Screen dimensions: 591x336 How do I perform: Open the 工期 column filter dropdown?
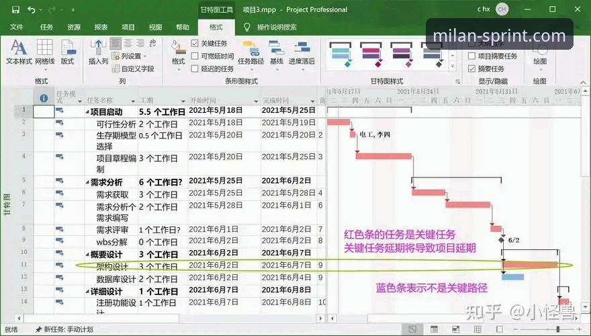183,101
